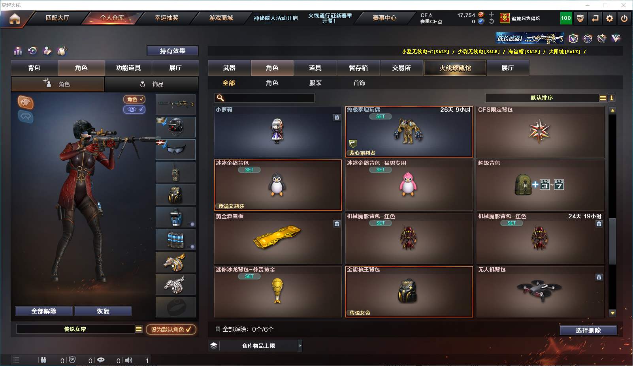The image size is (633, 366).
Task: Click the 选择删除 button
Action: [588, 330]
